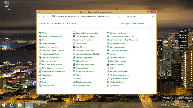Screen dimensions: 193x108
Task: Open the Flash Player settings icon
Action: 74,47
